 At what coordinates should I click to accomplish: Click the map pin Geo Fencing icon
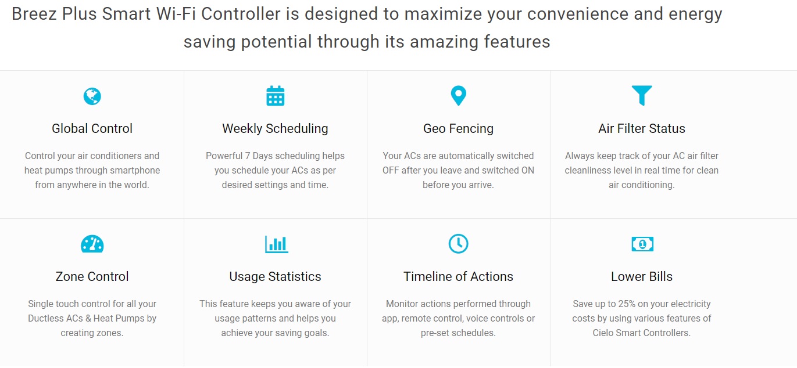pyautogui.click(x=459, y=96)
